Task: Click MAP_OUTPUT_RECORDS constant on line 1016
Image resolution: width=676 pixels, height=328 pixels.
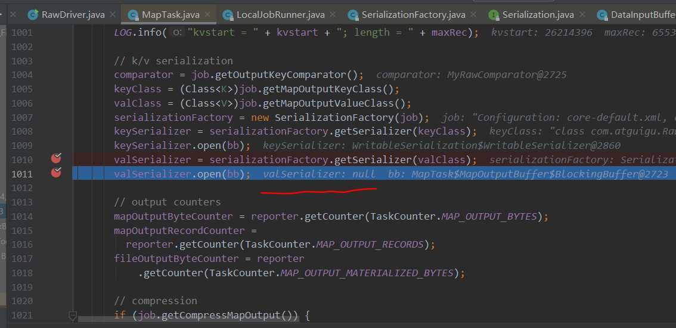Action: click(x=370, y=245)
